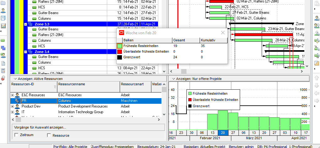Click the red Rafters bar under Zone 3.3
Image resolution: width=320 pixels, height=148 pixels.
point(264,35)
